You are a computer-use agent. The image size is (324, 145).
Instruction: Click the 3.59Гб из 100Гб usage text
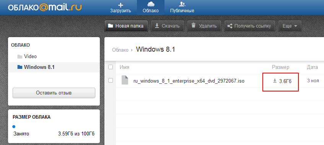(77, 134)
